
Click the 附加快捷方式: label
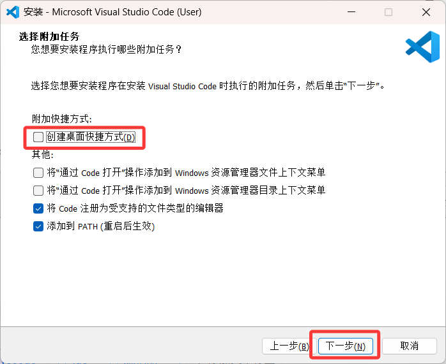(62, 119)
